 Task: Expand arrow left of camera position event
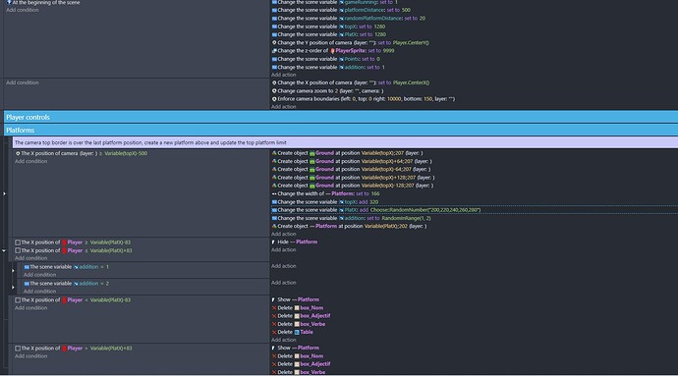tap(4, 193)
